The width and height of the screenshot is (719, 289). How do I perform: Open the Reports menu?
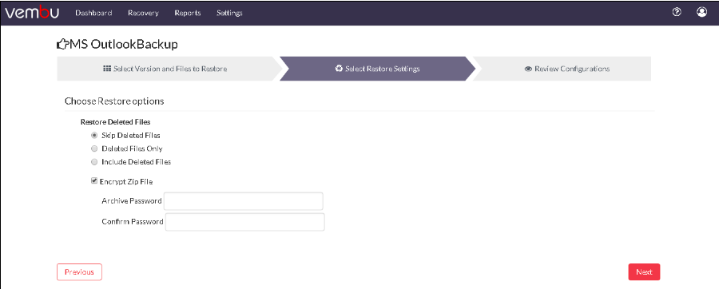click(188, 13)
